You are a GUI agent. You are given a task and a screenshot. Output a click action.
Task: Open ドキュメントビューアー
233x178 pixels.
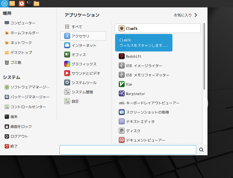(x=158, y=140)
